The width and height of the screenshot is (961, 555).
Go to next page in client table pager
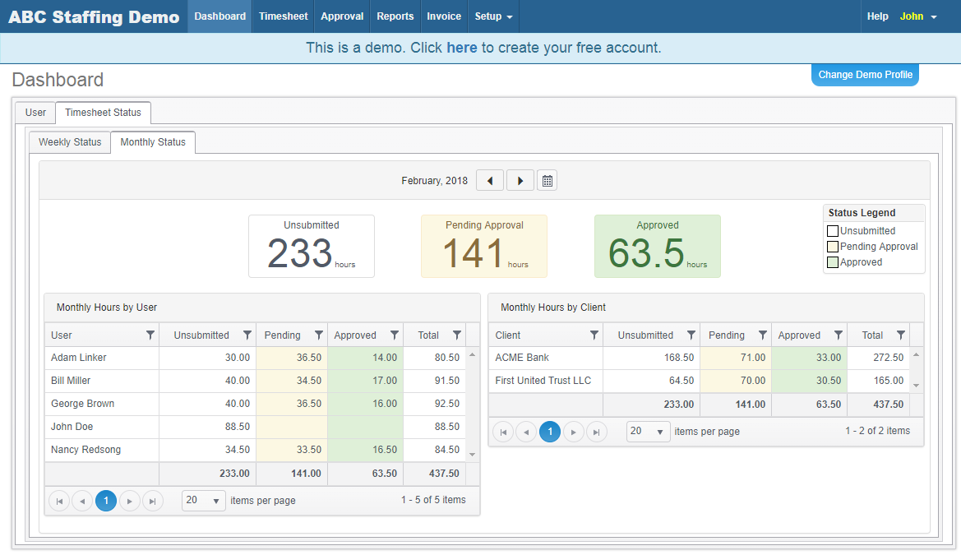[573, 432]
